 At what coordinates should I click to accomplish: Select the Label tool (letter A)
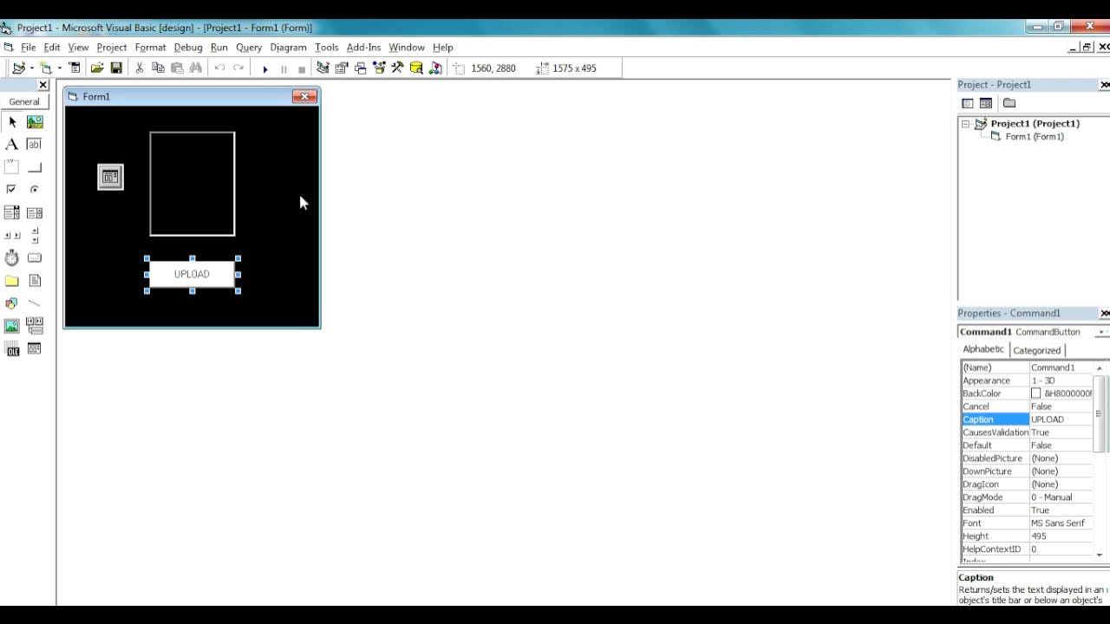pos(12,145)
